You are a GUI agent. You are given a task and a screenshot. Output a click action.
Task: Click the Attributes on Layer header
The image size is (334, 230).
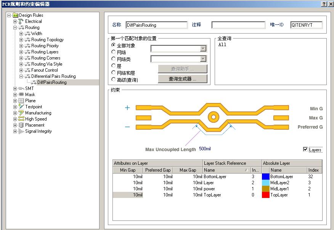(x=157, y=163)
